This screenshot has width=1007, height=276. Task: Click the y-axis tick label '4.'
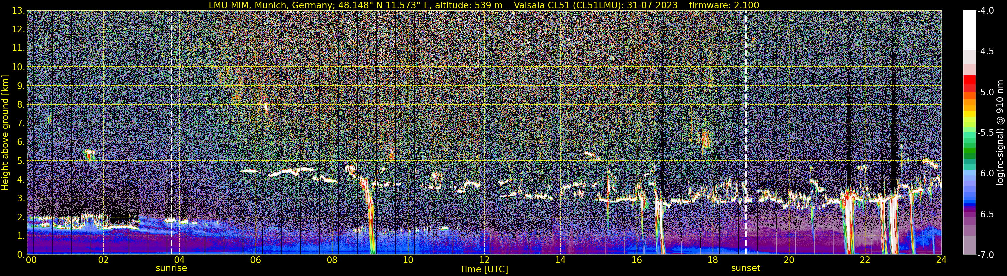[x=21, y=180]
